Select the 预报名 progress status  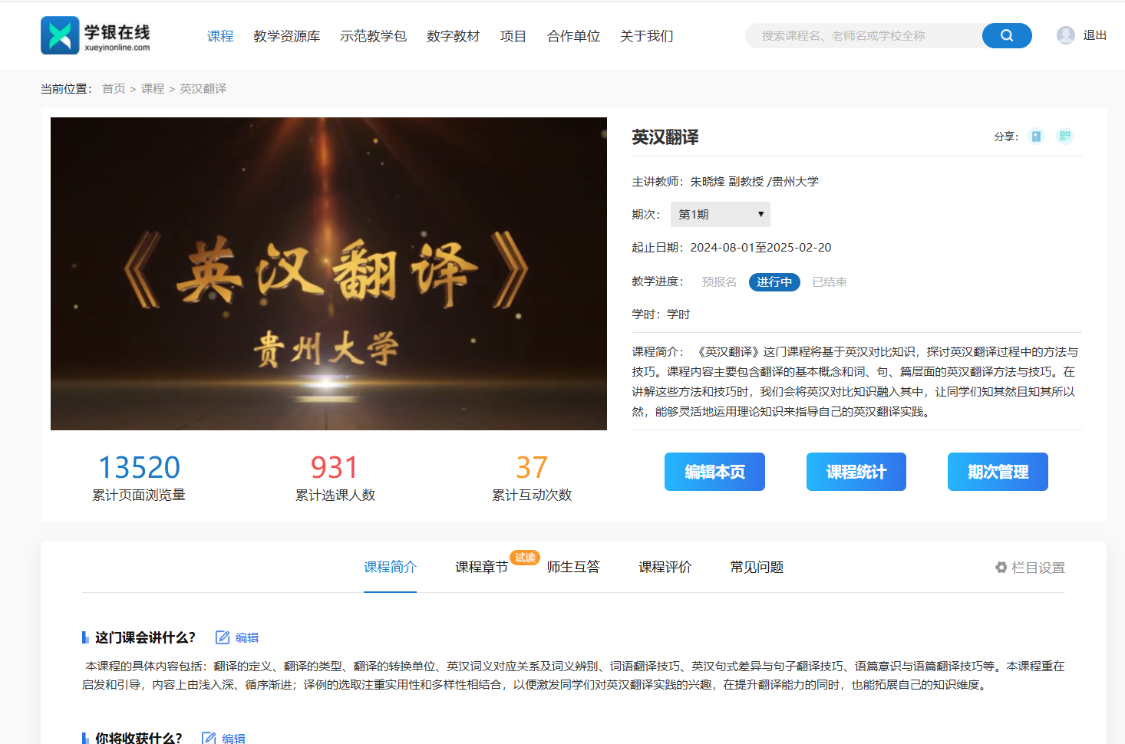tap(718, 282)
